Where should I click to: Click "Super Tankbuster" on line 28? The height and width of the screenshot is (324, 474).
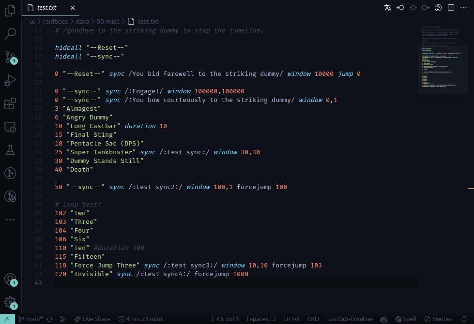coord(101,152)
